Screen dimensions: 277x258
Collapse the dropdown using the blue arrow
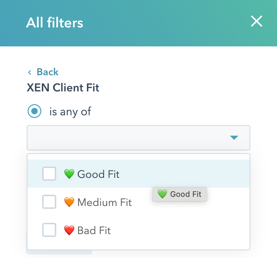coord(234,137)
